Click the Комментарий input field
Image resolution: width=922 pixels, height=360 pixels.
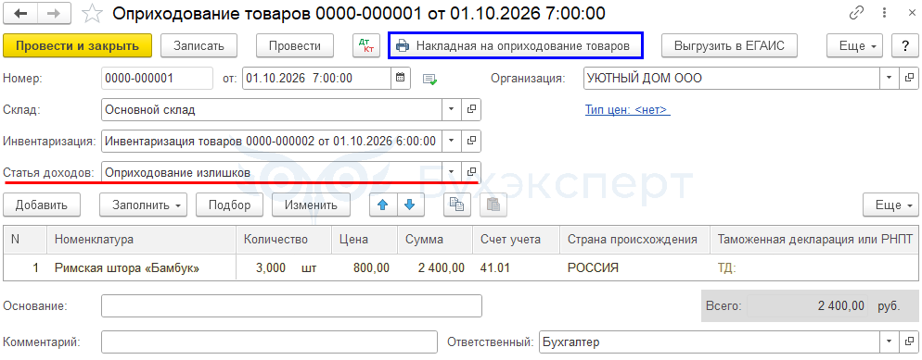pos(269,341)
